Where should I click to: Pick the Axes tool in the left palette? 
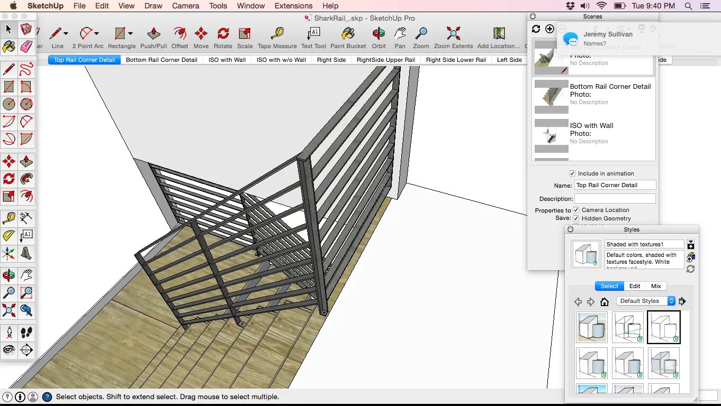(8, 254)
